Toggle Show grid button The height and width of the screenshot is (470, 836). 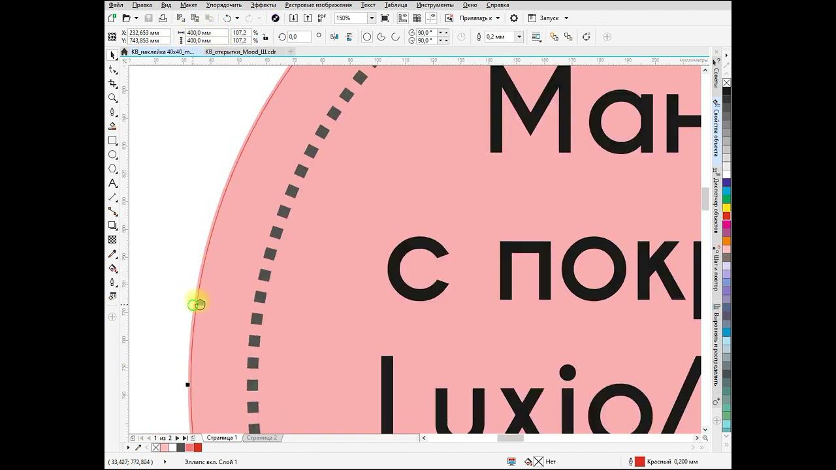point(417,18)
